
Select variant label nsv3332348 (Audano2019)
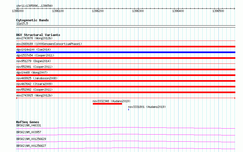(111, 101)
